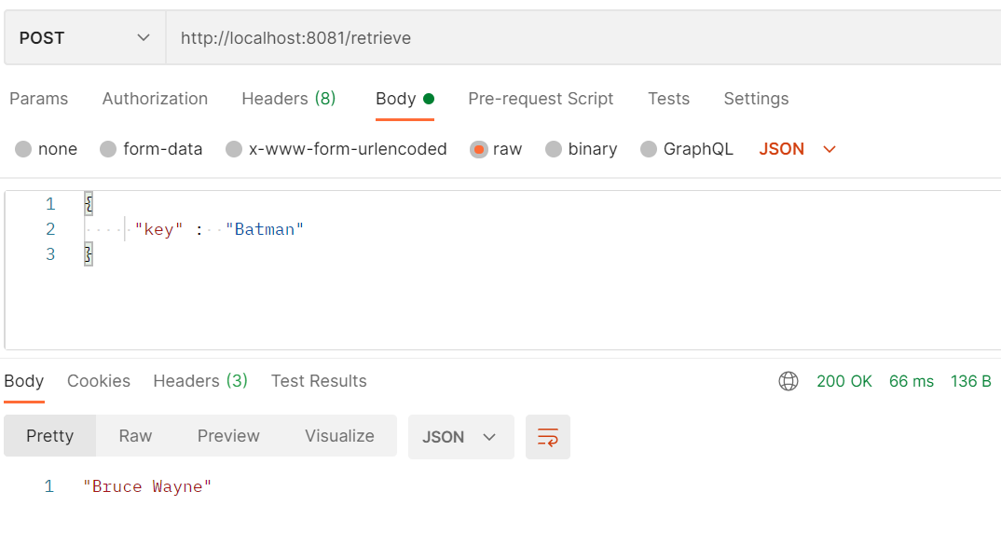Open the Authorization tab
Viewport: 1001px width, 546px height.
155,99
